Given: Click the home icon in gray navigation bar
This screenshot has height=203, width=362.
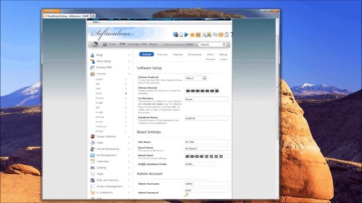Looking at the screenshot, I should [95, 45].
